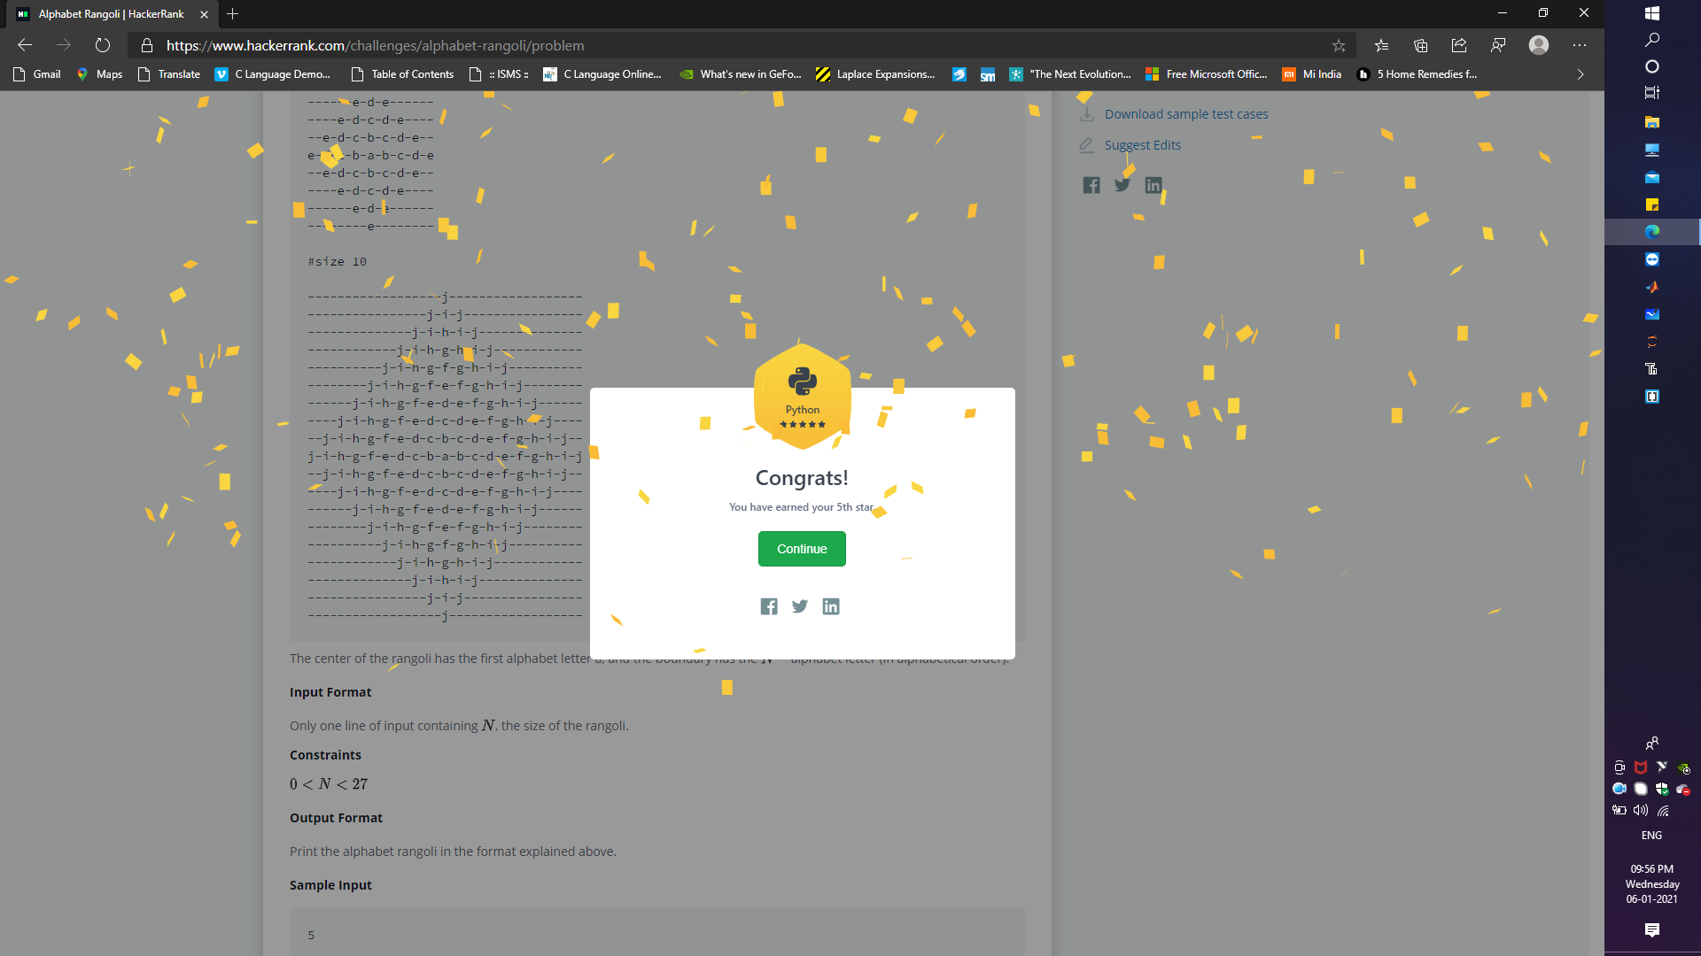Click the browser Share icon
The height and width of the screenshot is (956, 1701).
tap(1459, 45)
